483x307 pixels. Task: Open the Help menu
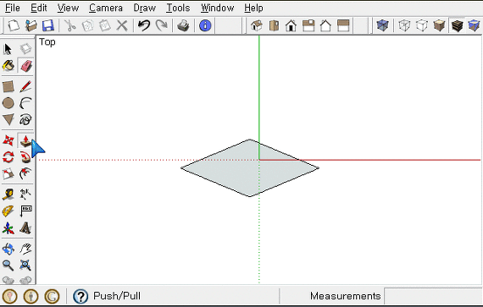254,8
